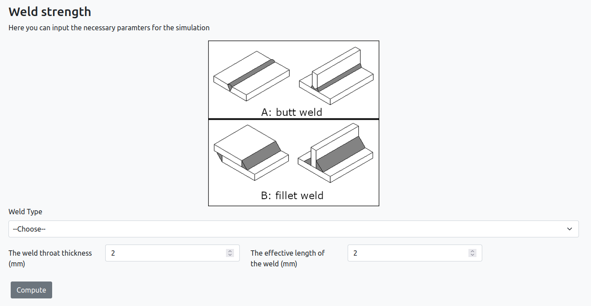Click 'The weld throat thickness (mm)' label
The width and height of the screenshot is (591, 306).
pyautogui.click(x=50, y=258)
